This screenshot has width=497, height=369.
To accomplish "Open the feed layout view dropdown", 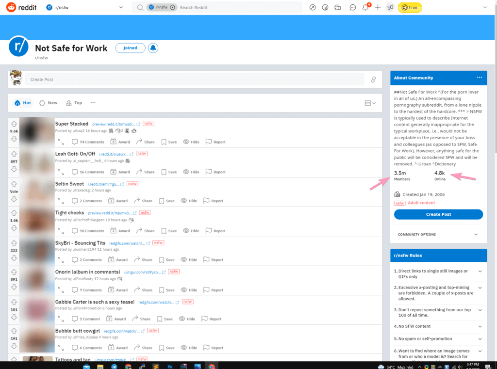I will 370,103.
